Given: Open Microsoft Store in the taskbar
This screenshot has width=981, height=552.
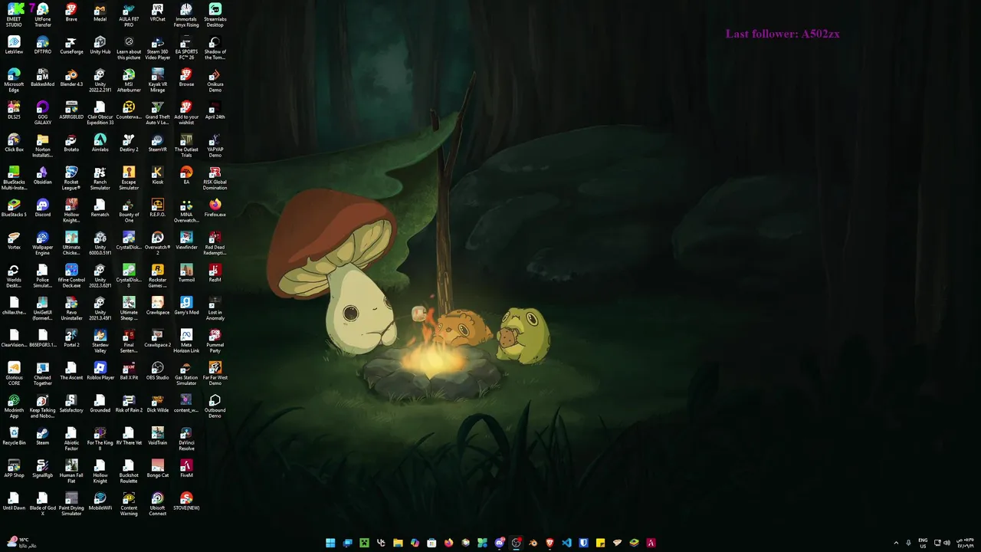Looking at the screenshot, I should pos(431,543).
